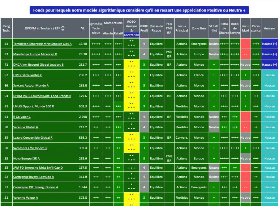Screen dimensions: 279x206
Task: Click the 'Persistance' column header
Action: point(256,28)
